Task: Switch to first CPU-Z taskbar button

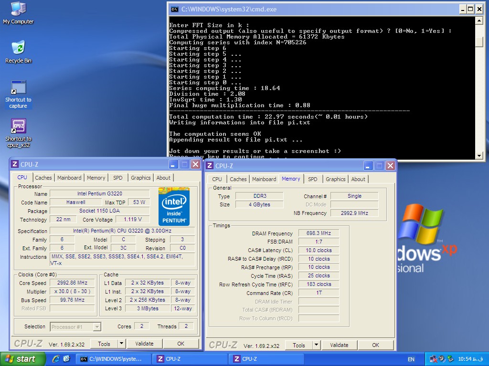Action: click(x=190, y=359)
